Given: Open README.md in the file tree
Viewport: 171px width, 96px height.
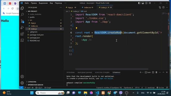Looking at the screenshot, I should (x=34, y=41).
